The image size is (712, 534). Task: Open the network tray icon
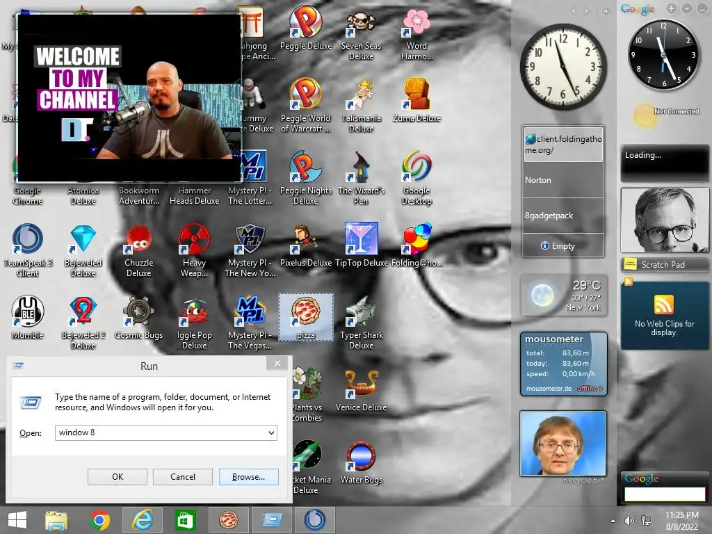[x=646, y=521]
